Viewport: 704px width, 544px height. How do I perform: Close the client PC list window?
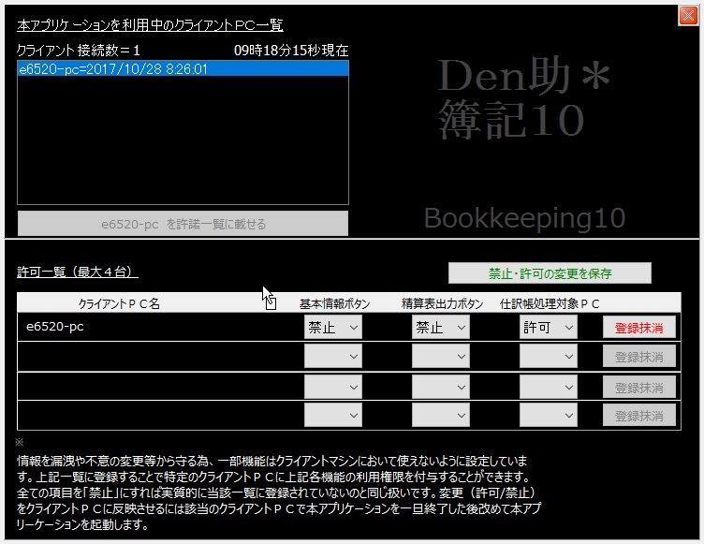pyautogui.click(x=687, y=14)
